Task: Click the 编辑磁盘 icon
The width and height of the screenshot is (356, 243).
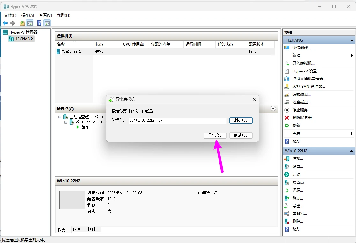Action: pos(287,95)
